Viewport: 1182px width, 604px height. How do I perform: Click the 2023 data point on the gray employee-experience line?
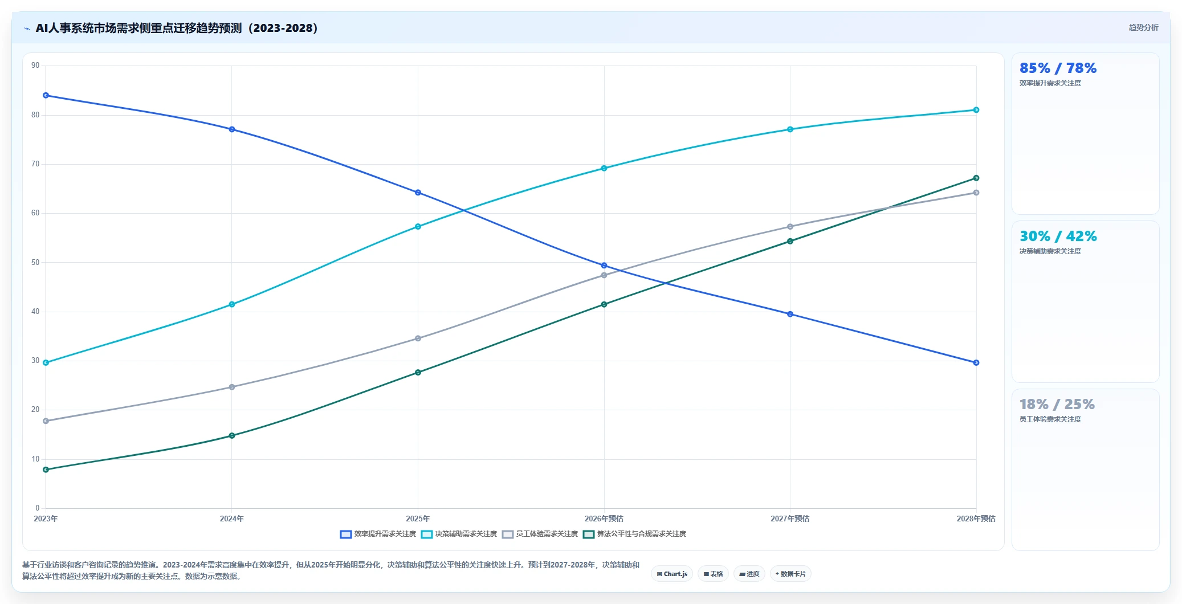pyautogui.click(x=46, y=421)
